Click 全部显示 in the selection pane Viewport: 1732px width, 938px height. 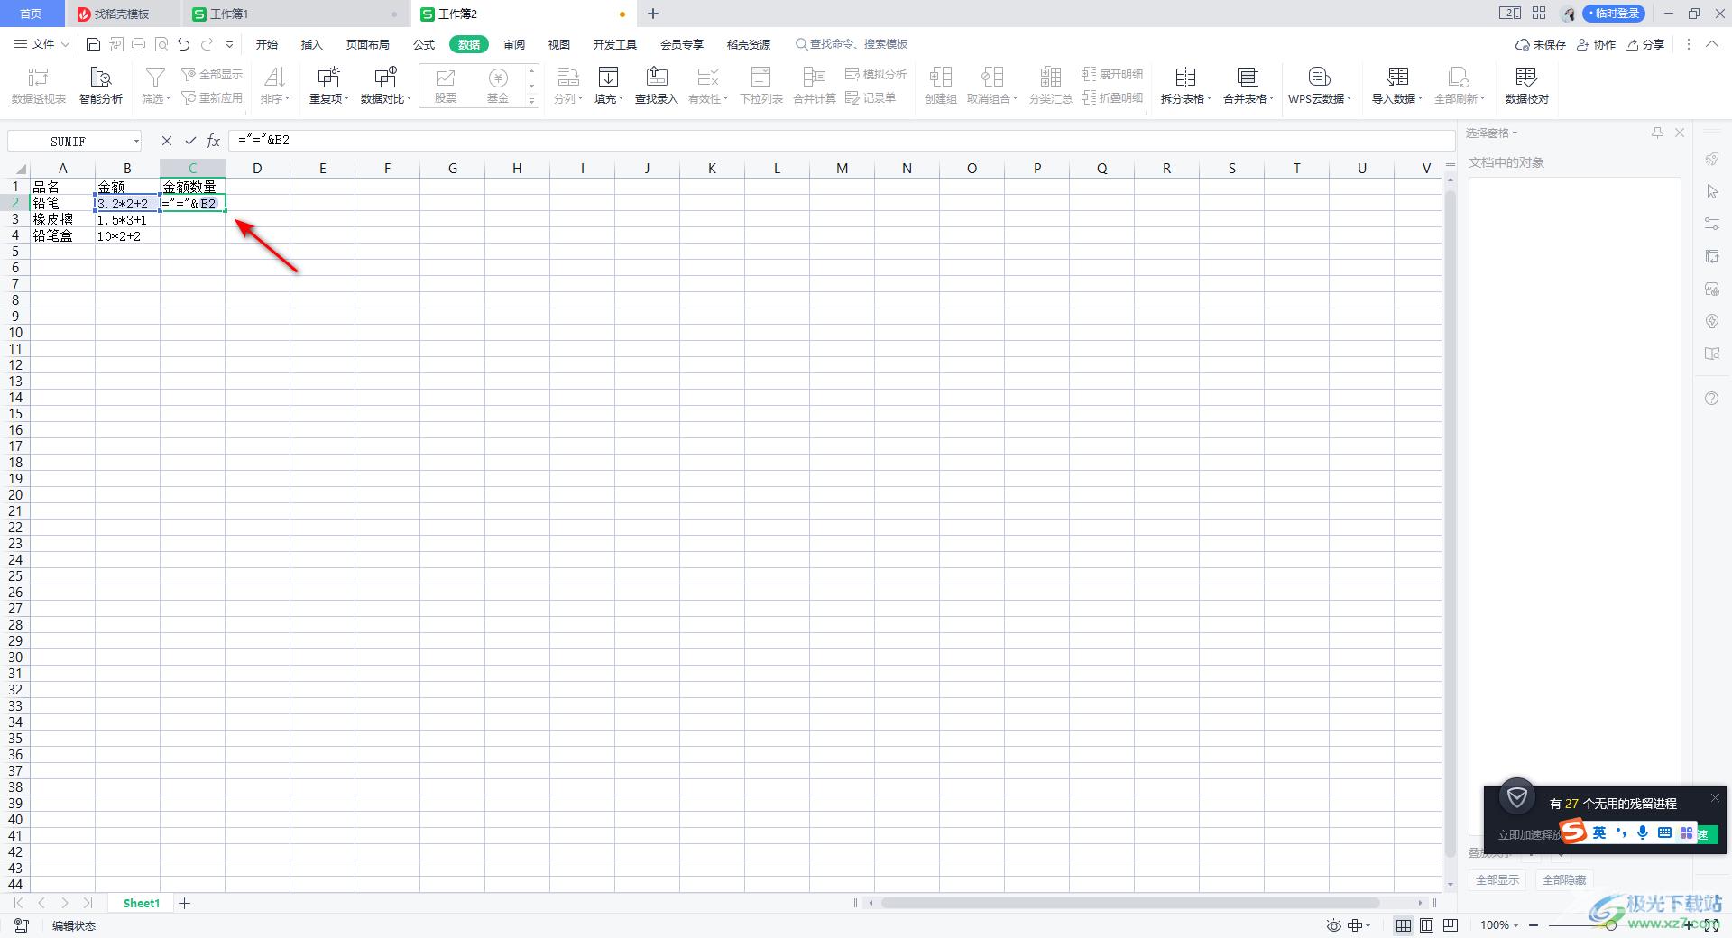pos(1497,879)
